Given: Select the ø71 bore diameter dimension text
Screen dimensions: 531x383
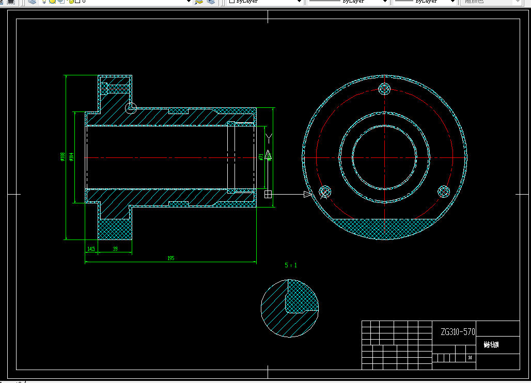Looking at the screenshot, I should click(261, 157).
